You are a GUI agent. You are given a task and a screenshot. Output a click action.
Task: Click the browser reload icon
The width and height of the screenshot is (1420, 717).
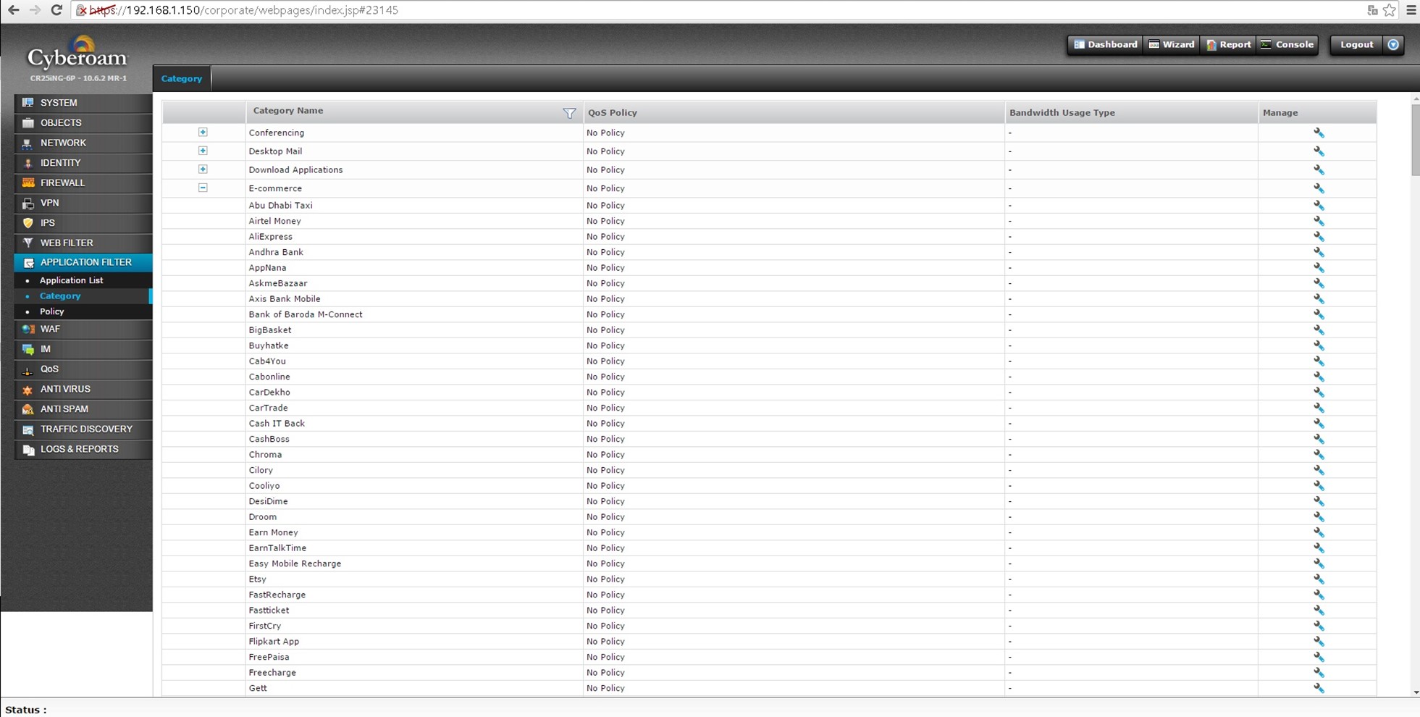pyautogui.click(x=56, y=10)
